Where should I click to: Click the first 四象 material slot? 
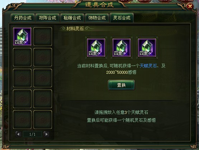[96, 48]
